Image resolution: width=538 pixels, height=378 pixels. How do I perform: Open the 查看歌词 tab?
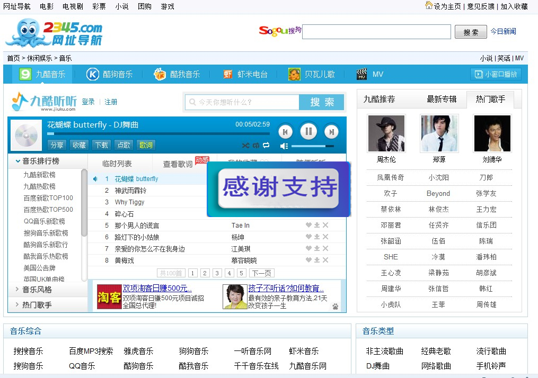[178, 164]
